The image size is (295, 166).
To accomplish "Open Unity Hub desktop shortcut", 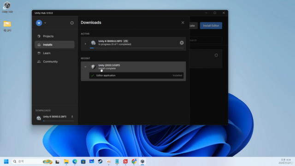I will pyautogui.click(x=7, y=7).
